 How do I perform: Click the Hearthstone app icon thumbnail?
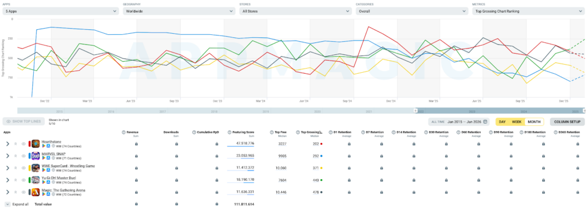pos(35,144)
